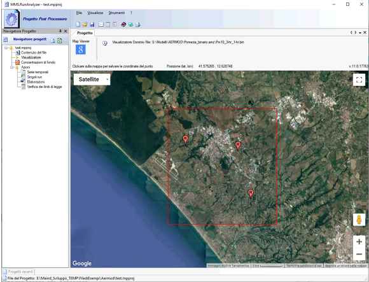This screenshot has height=282, width=369.
Task: Select Serie temporali tree item
Action: pyautogui.click(x=38, y=72)
